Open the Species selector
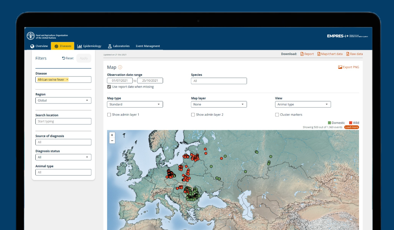394x230 pixels. tap(219, 81)
